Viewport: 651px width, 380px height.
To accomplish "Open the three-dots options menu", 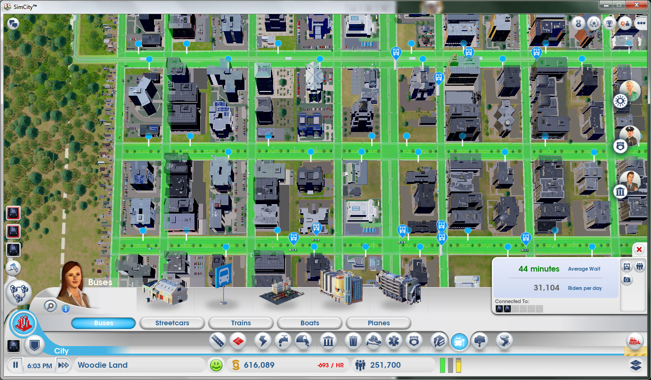I will tap(641, 23).
